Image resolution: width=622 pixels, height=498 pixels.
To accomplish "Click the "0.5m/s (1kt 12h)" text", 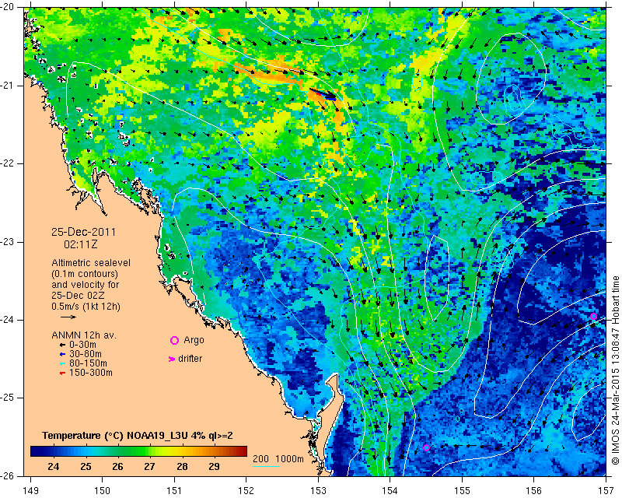I will coord(86,307).
